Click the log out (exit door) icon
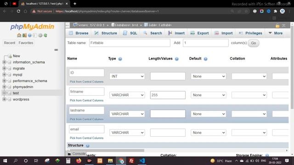The height and width of the screenshot is (165, 294). (24, 35)
